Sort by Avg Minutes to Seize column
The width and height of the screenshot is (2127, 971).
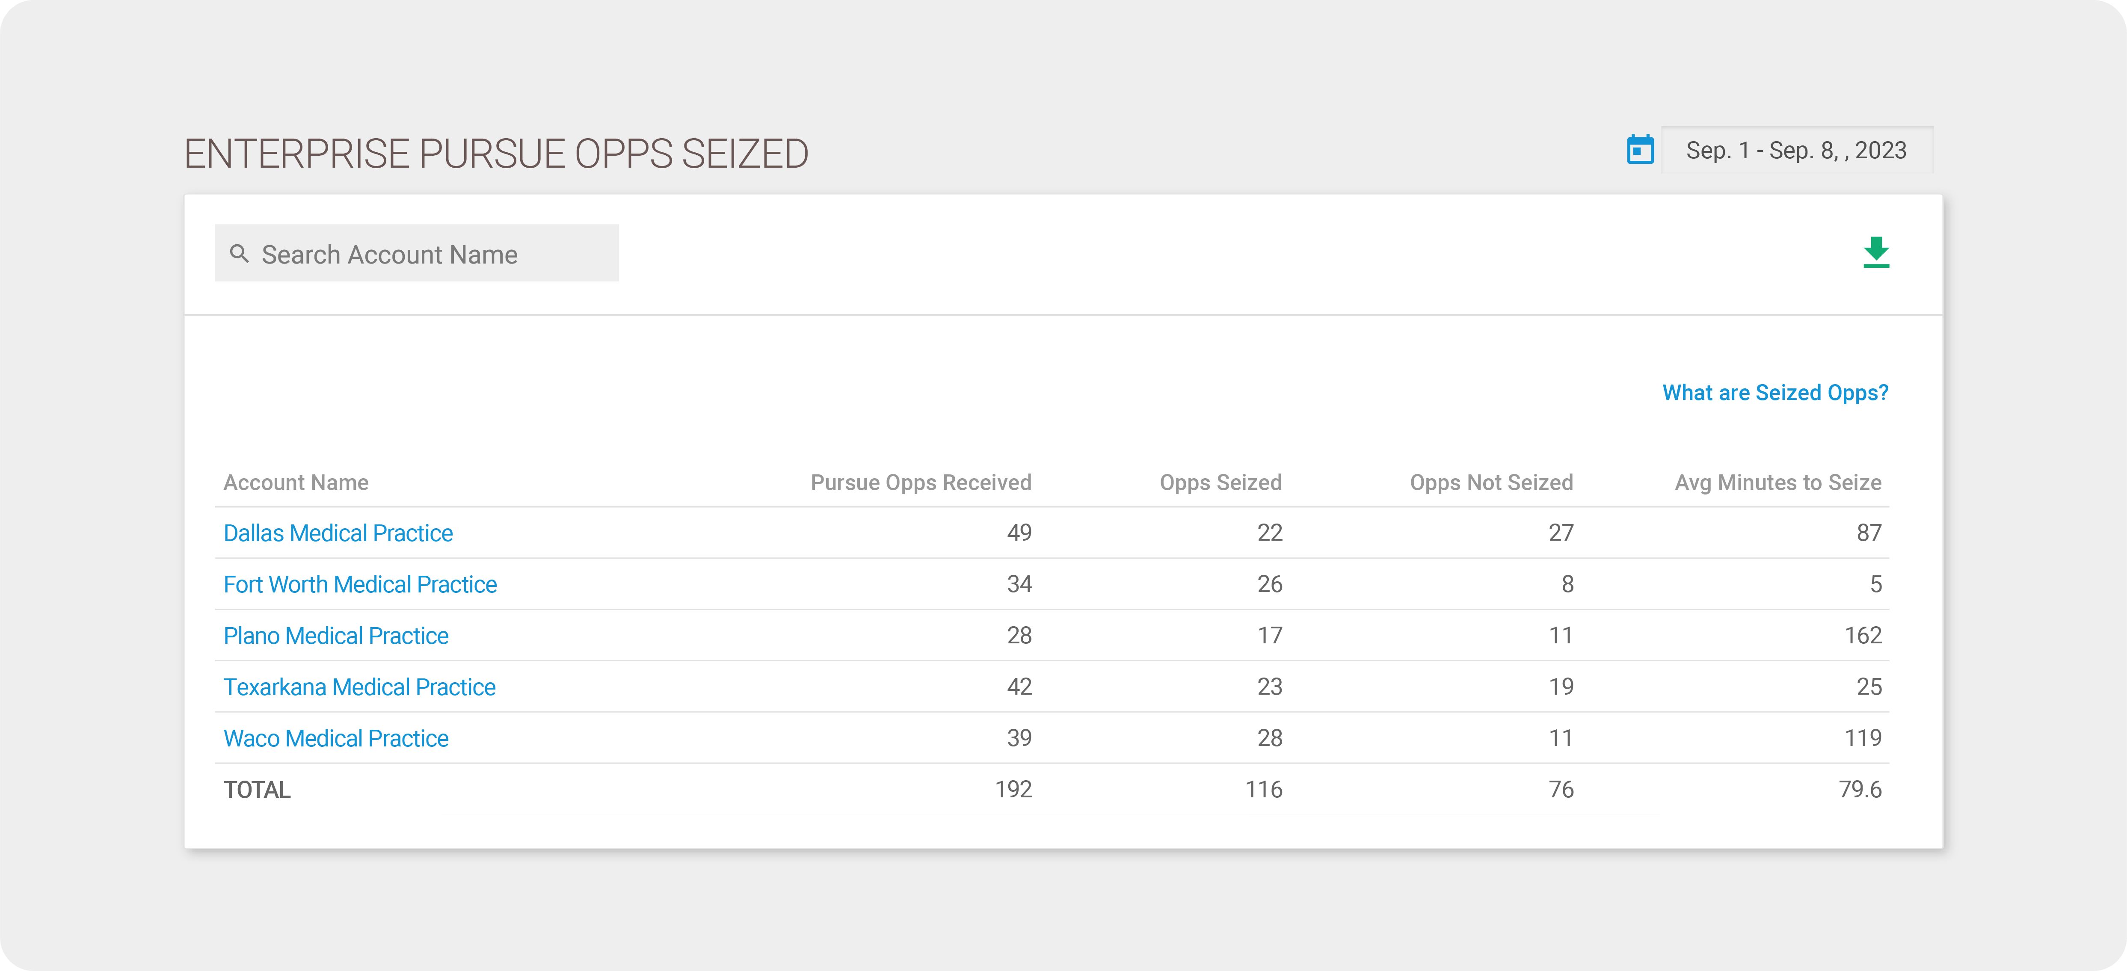(1778, 483)
